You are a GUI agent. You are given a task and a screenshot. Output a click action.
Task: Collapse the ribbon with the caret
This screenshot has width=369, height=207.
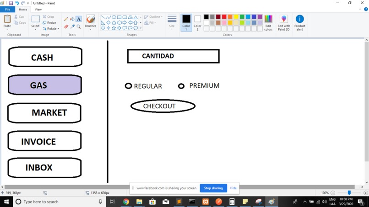(360, 10)
